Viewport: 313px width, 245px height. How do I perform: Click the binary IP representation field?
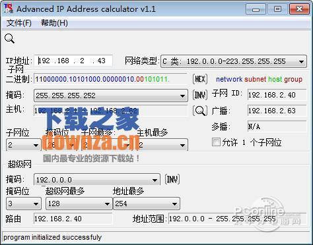[110, 79]
